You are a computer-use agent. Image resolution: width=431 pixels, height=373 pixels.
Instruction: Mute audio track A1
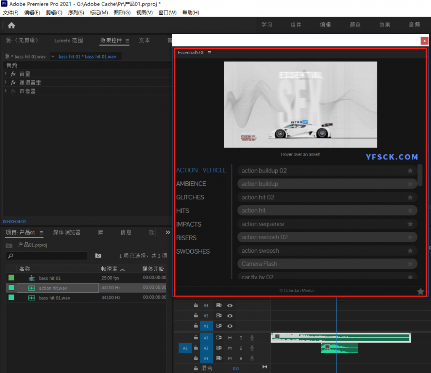click(x=230, y=338)
